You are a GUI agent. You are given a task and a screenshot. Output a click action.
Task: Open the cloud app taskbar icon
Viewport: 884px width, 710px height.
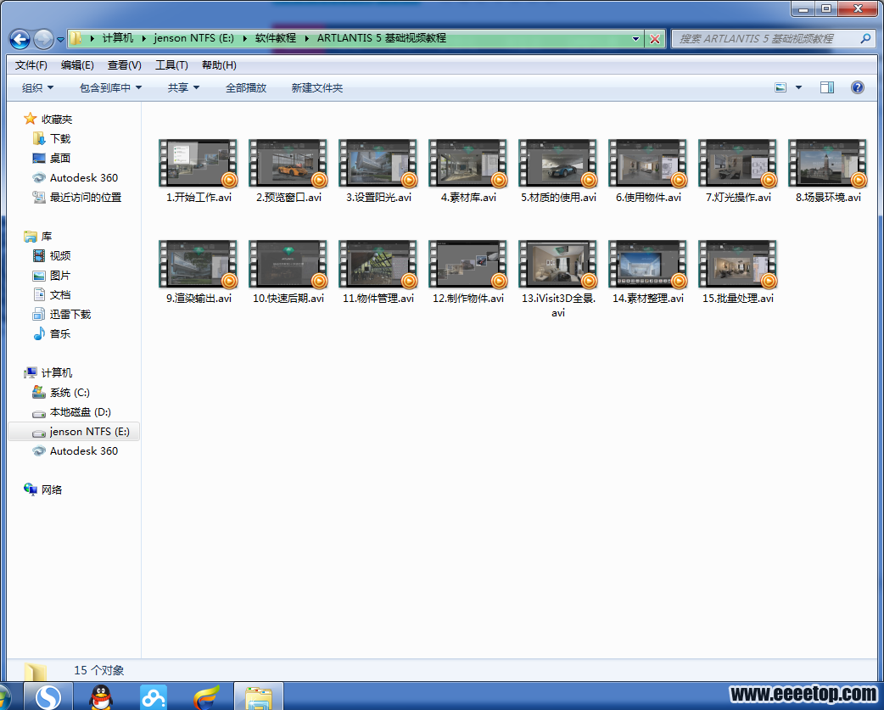coord(154,696)
